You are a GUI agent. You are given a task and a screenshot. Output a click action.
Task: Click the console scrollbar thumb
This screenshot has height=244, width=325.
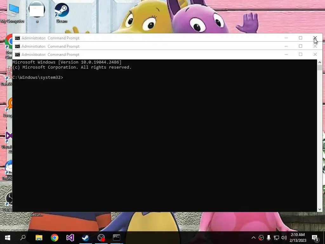tap(320, 68)
